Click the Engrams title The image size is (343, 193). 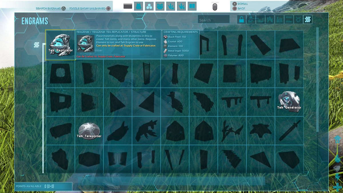coord(35,21)
